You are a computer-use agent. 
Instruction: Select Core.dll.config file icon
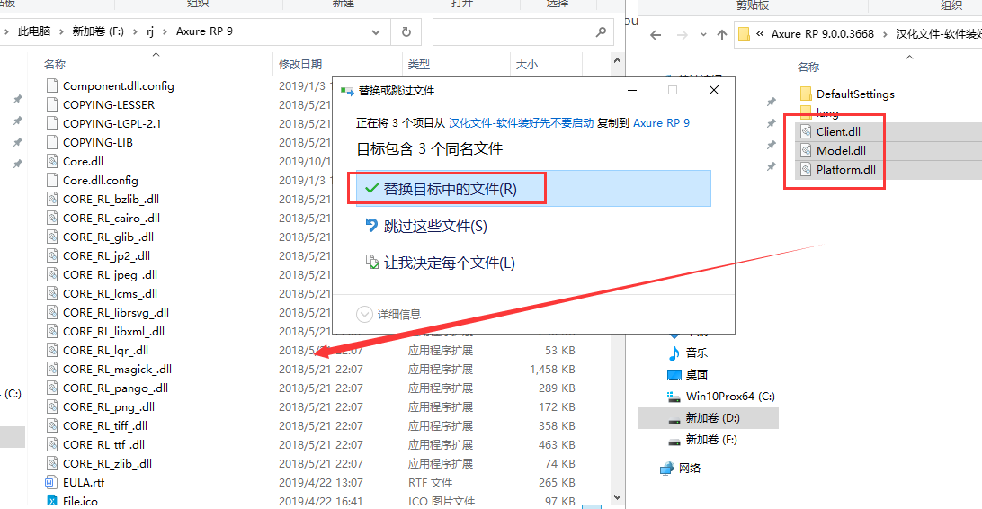pos(52,181)
